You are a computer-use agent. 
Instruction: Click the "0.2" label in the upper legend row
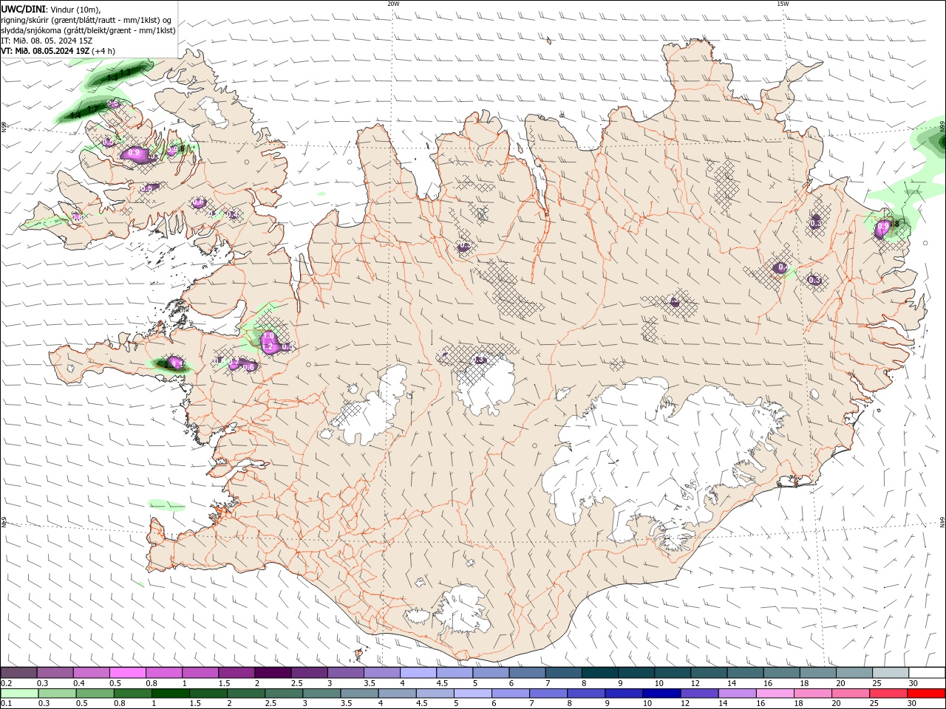[x=6, y=683]
